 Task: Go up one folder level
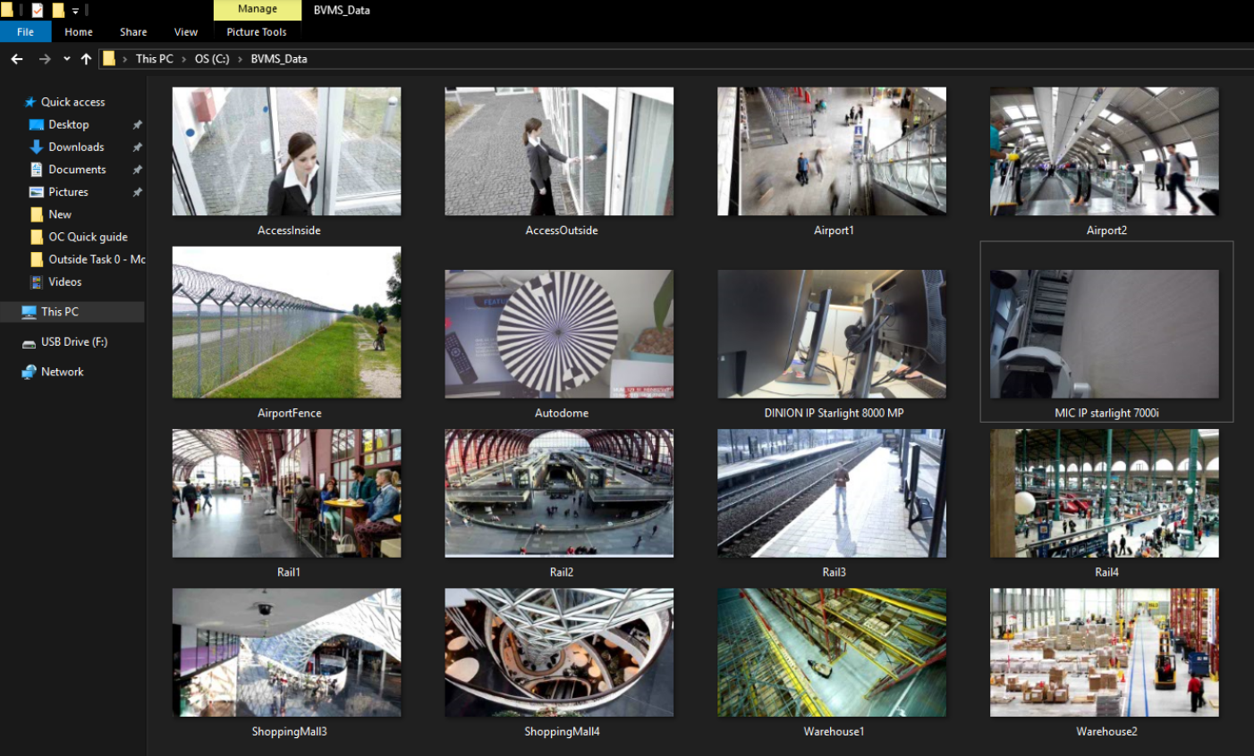click(86, 59)
